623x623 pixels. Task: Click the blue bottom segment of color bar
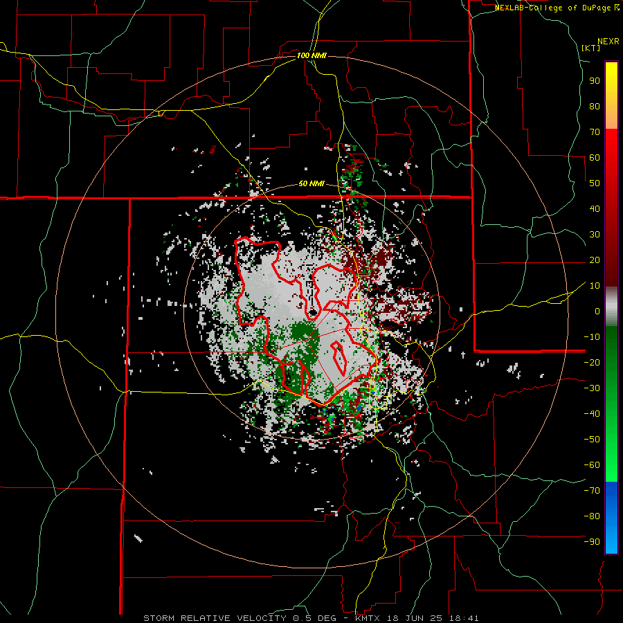pos(611,518)
